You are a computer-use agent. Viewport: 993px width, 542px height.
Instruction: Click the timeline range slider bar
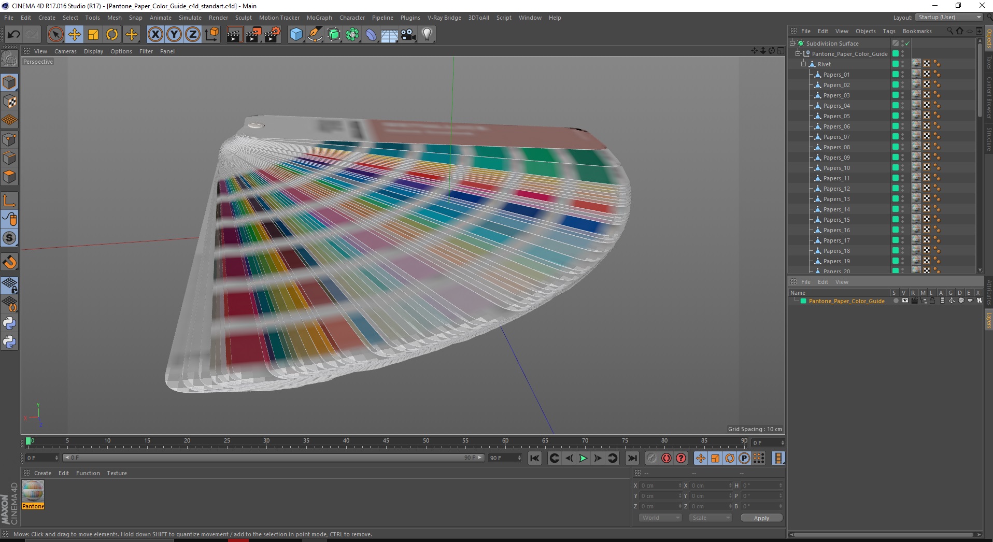point(274,458)
